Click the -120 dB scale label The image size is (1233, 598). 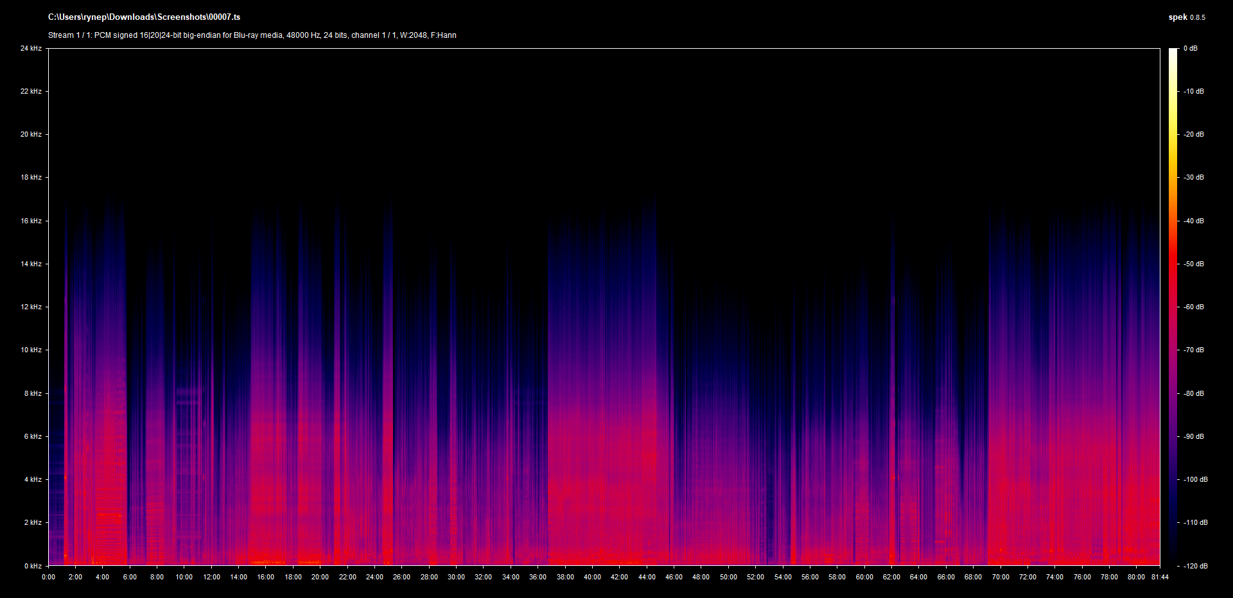1195,566
